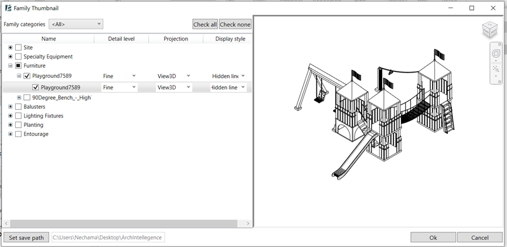Open the steering wheel navigation tool

pos(496,53)
